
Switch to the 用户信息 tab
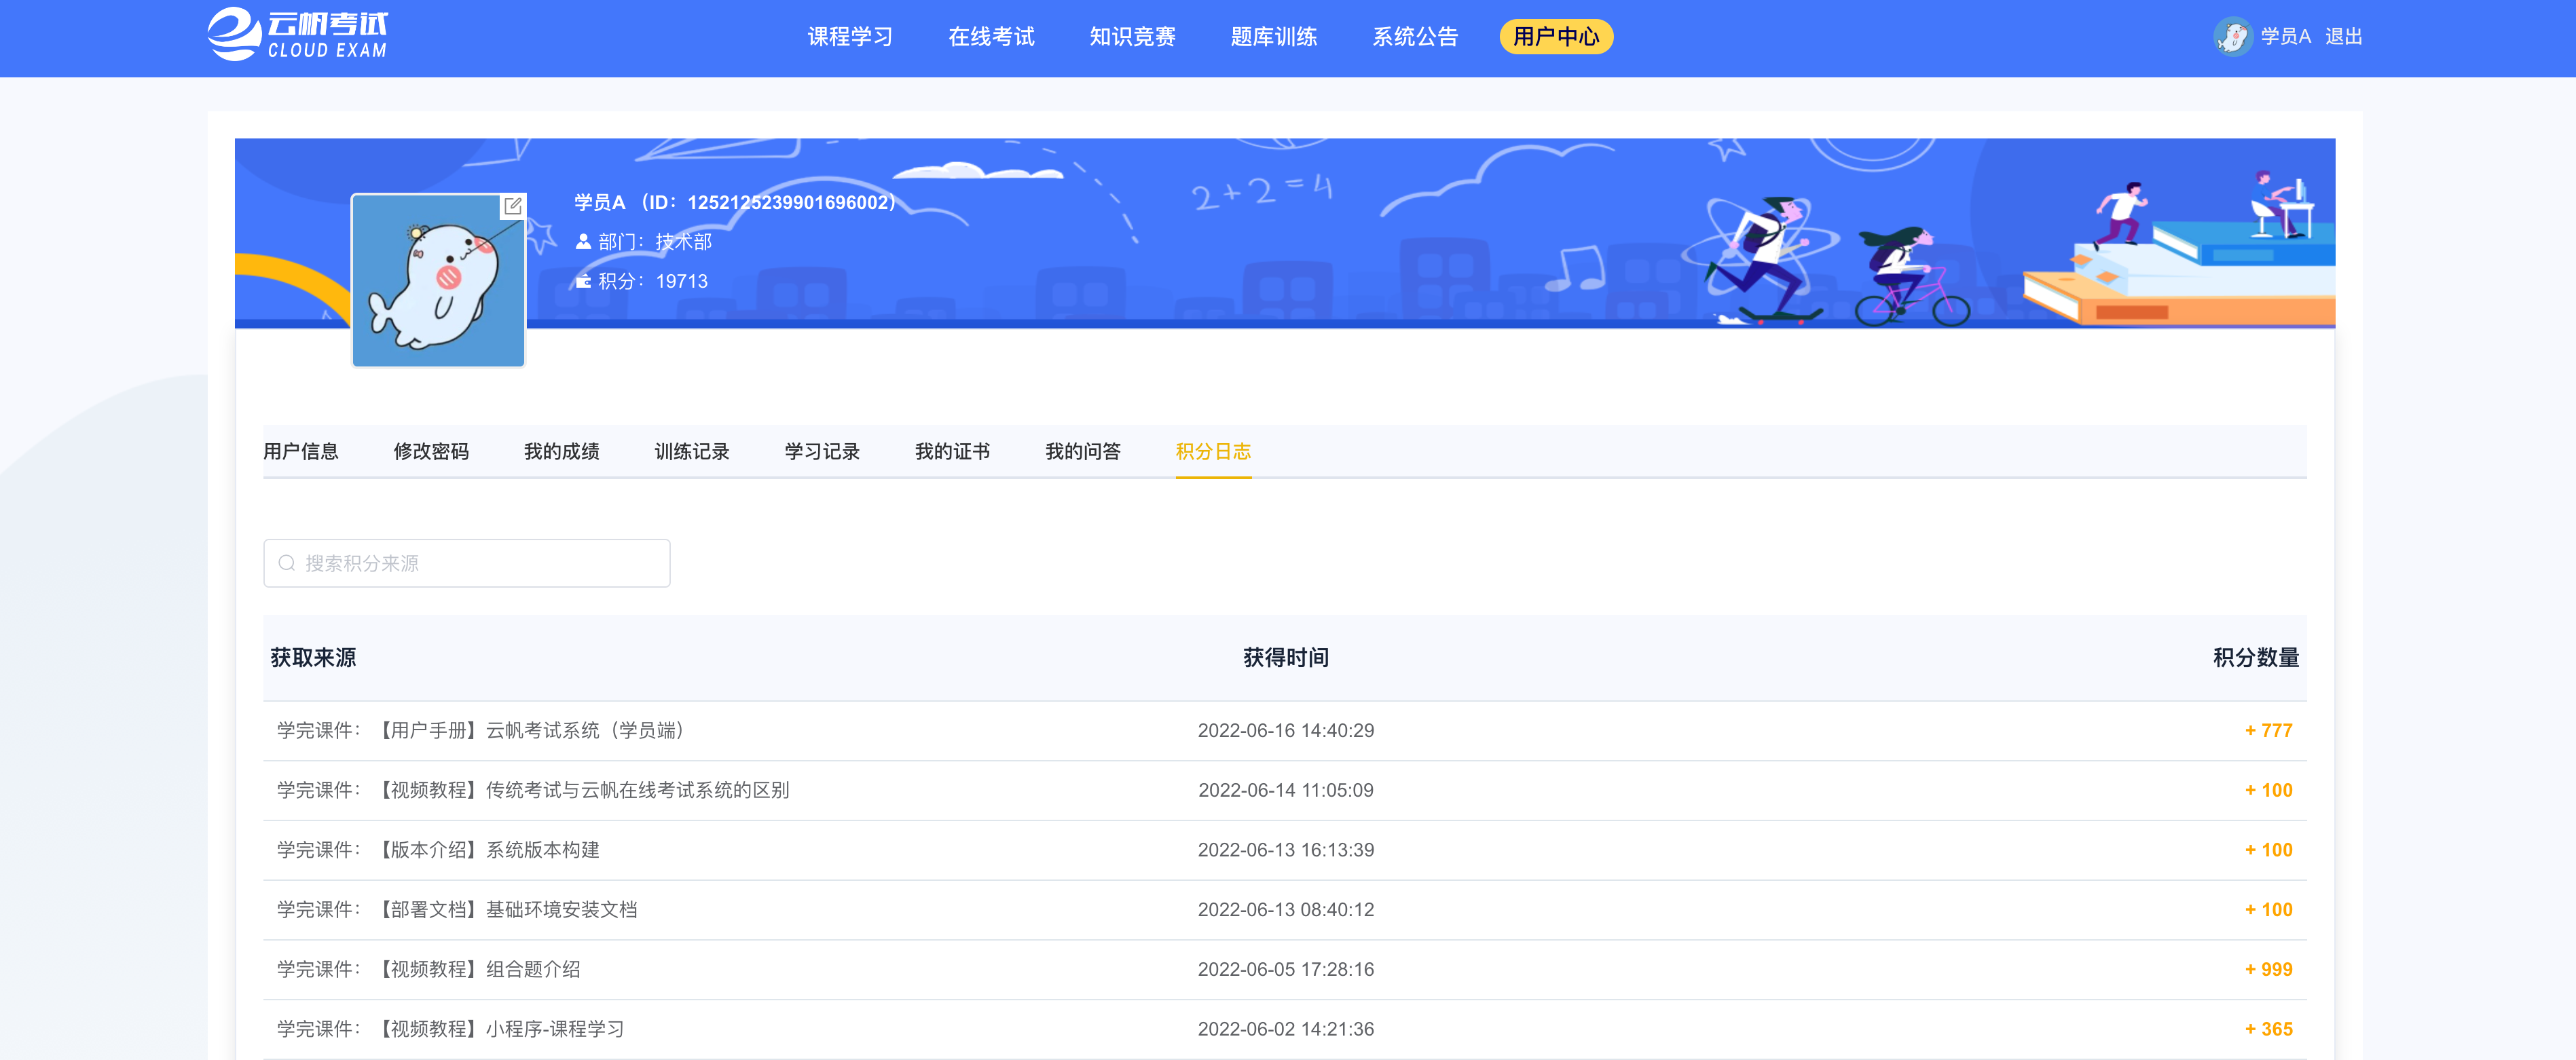pyautogui.click(x=301, y=451)
